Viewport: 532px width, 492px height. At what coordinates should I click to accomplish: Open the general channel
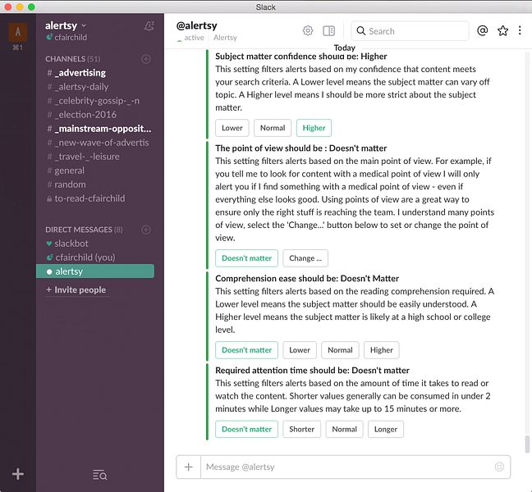point(95,171)
